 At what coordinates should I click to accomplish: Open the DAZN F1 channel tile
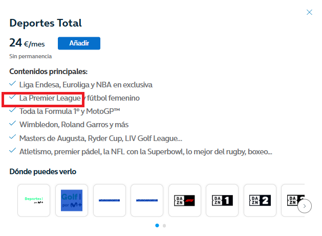tap(185, 200)
